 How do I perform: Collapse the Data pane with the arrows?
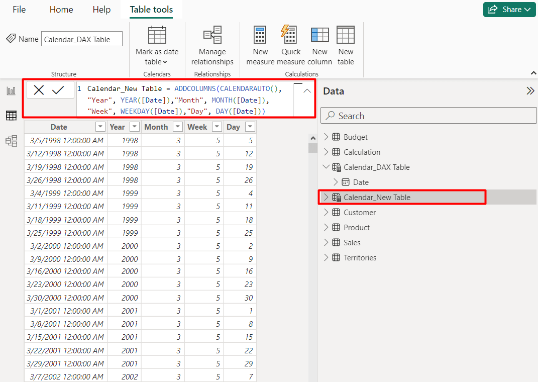(530, 91)
